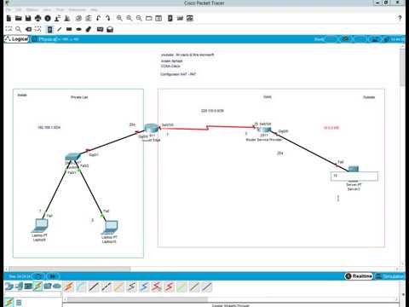Click the Laptop1 device
This screenshot has height=307, width=409.
(x=110, y=228)
